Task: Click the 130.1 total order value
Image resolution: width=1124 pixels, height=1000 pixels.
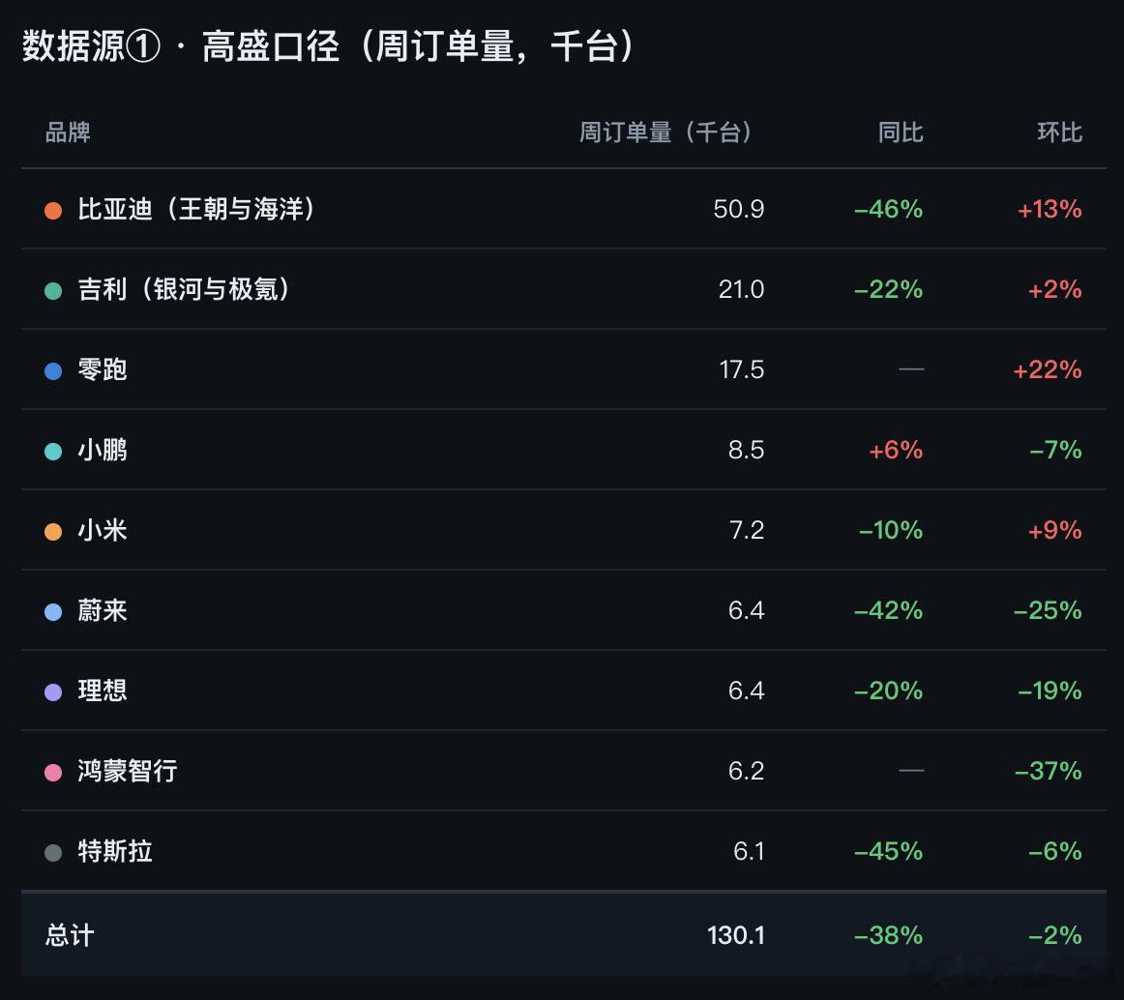Action: pyautogui.click(x=736, y=935)
